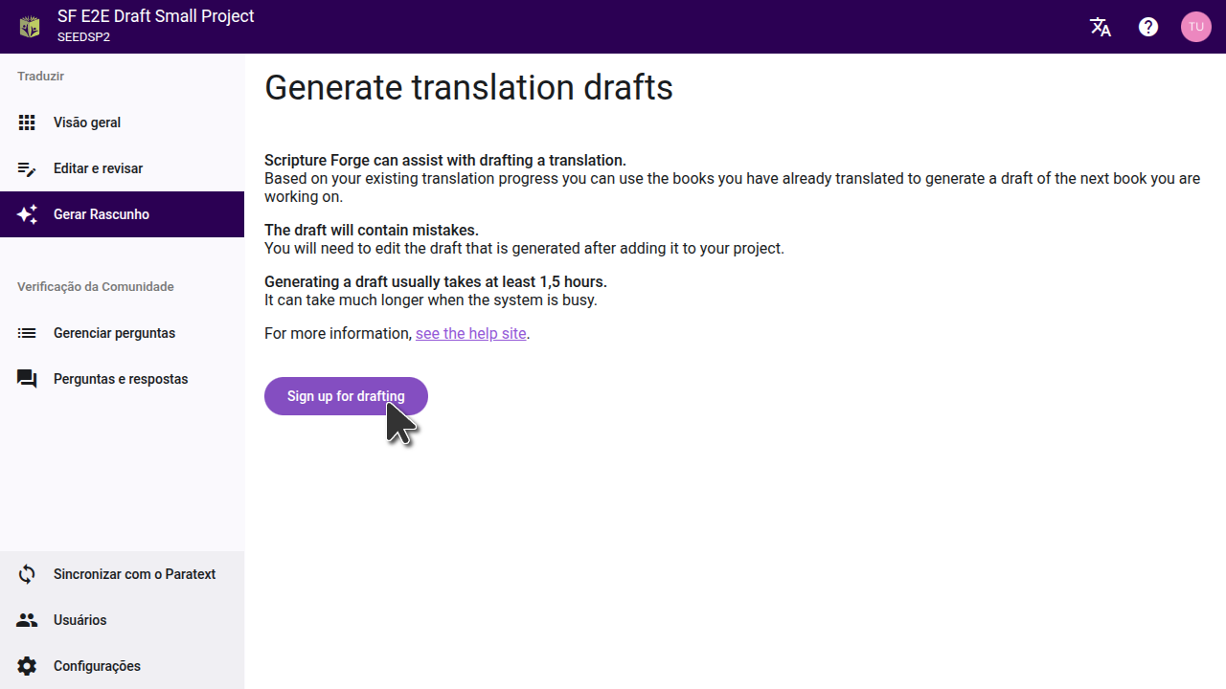Open the help question mark icon
This screenshot has width=1226, height=689.
click(x=1148, y=27)
